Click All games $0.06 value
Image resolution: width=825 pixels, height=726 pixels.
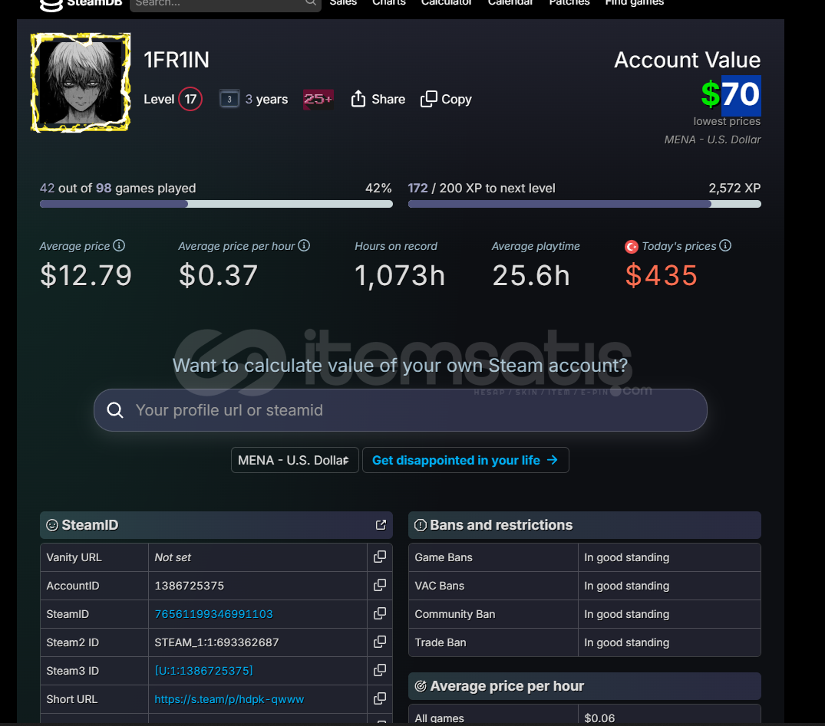(x=599, y=718)
